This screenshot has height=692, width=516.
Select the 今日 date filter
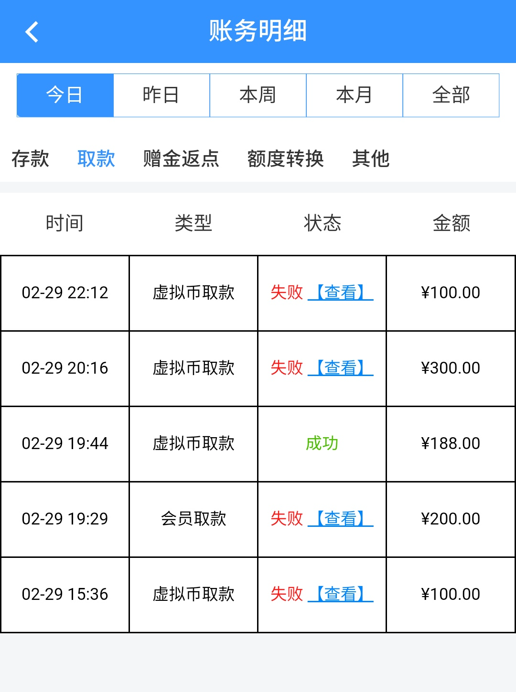(65, 95)
